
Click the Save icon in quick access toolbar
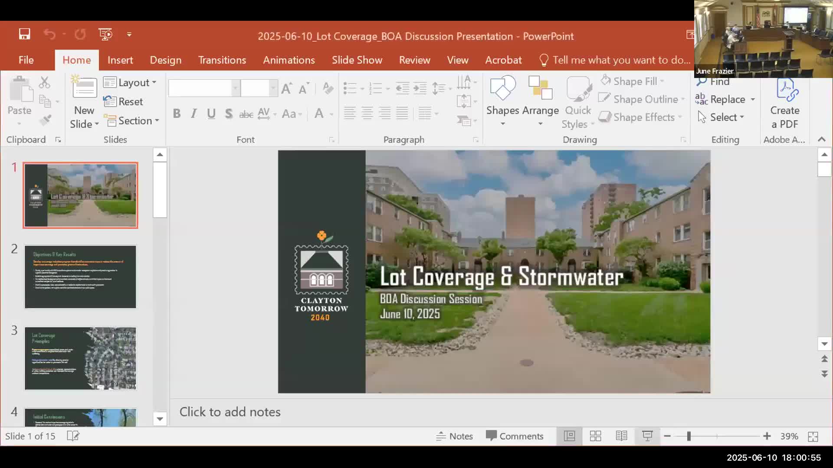tap(24, 34)
